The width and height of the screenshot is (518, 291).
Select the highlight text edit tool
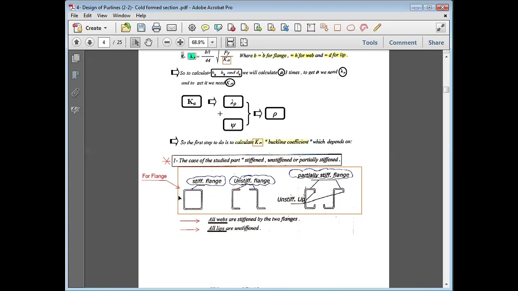219,28
